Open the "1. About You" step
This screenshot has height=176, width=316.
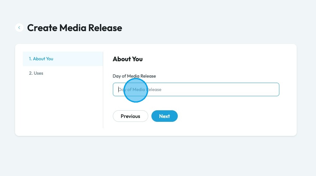(x=41, y=59)
